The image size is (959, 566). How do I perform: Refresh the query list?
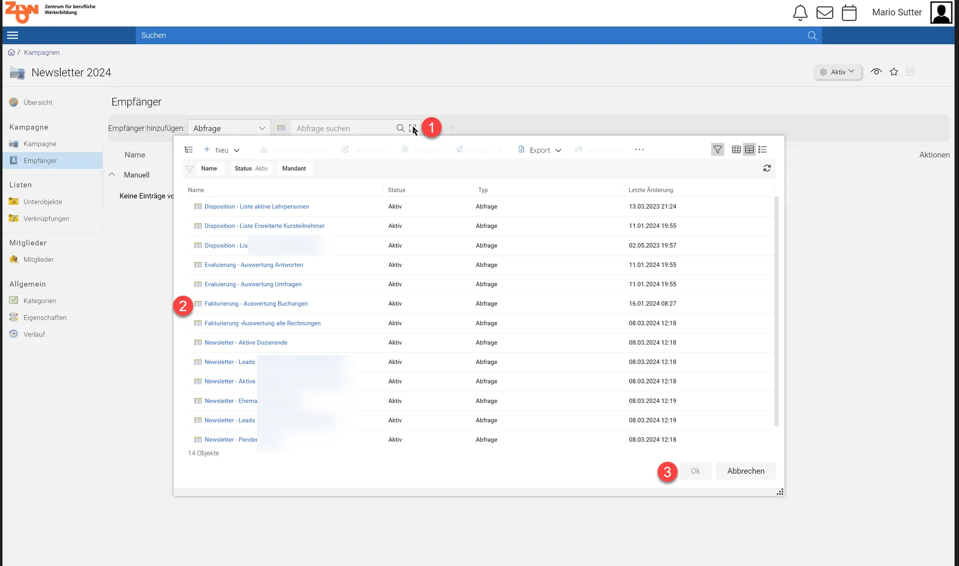(x=767, y=169)
